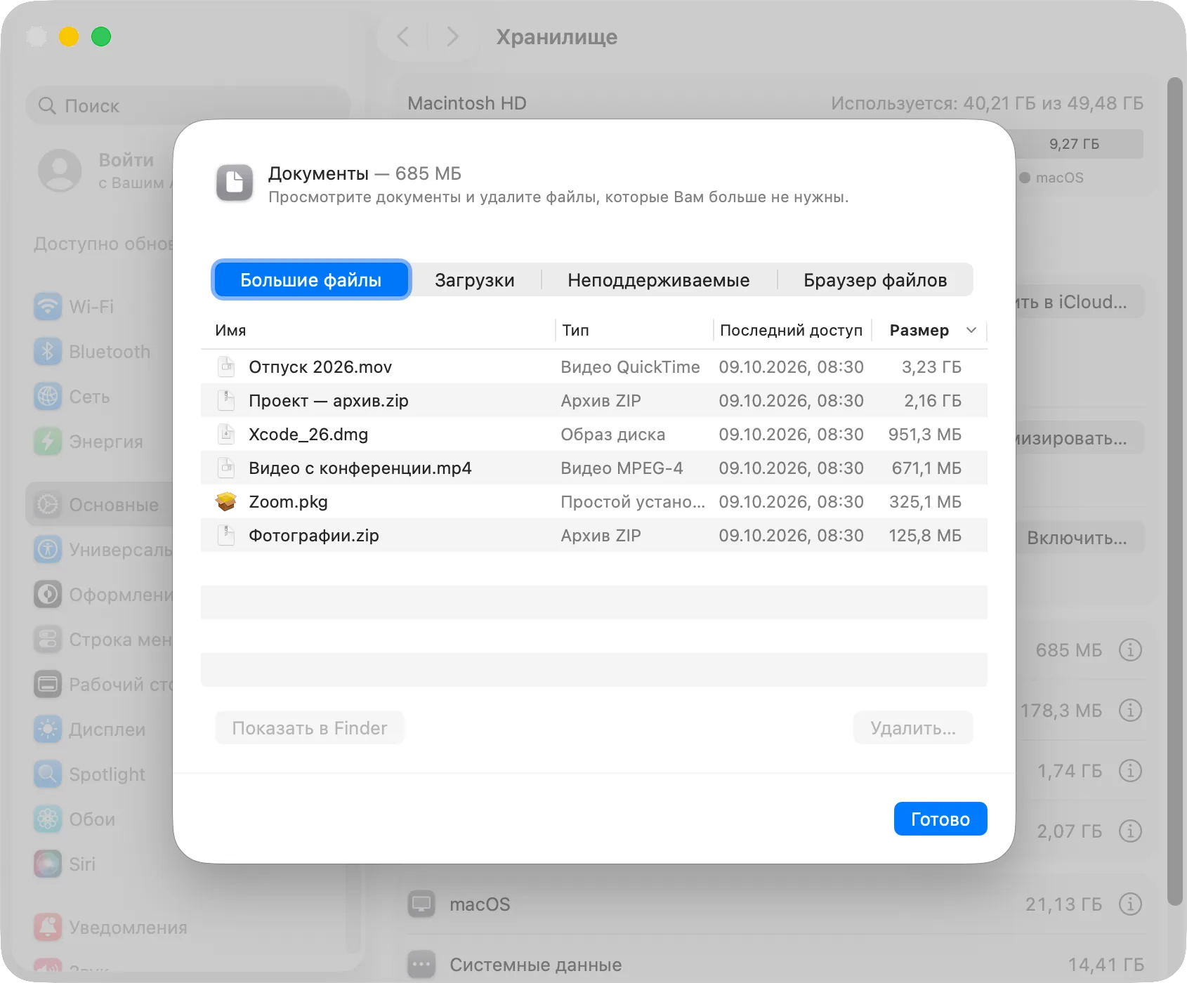Click the info icon next to 1,74 ГБ
This screenshot has width=1187, height=983.
click(1130, 770)
